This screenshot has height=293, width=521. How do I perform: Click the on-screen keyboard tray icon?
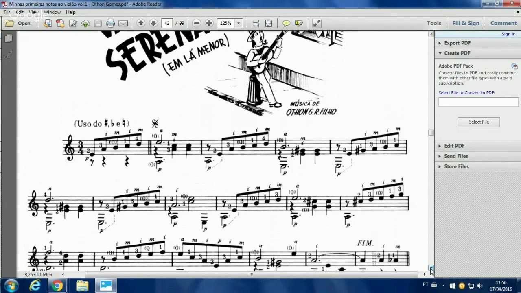pos(434,285)
